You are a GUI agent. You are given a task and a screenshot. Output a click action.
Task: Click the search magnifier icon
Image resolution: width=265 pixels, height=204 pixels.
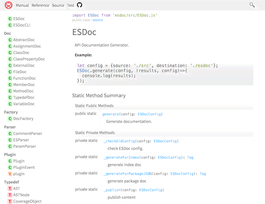point(252,5)
